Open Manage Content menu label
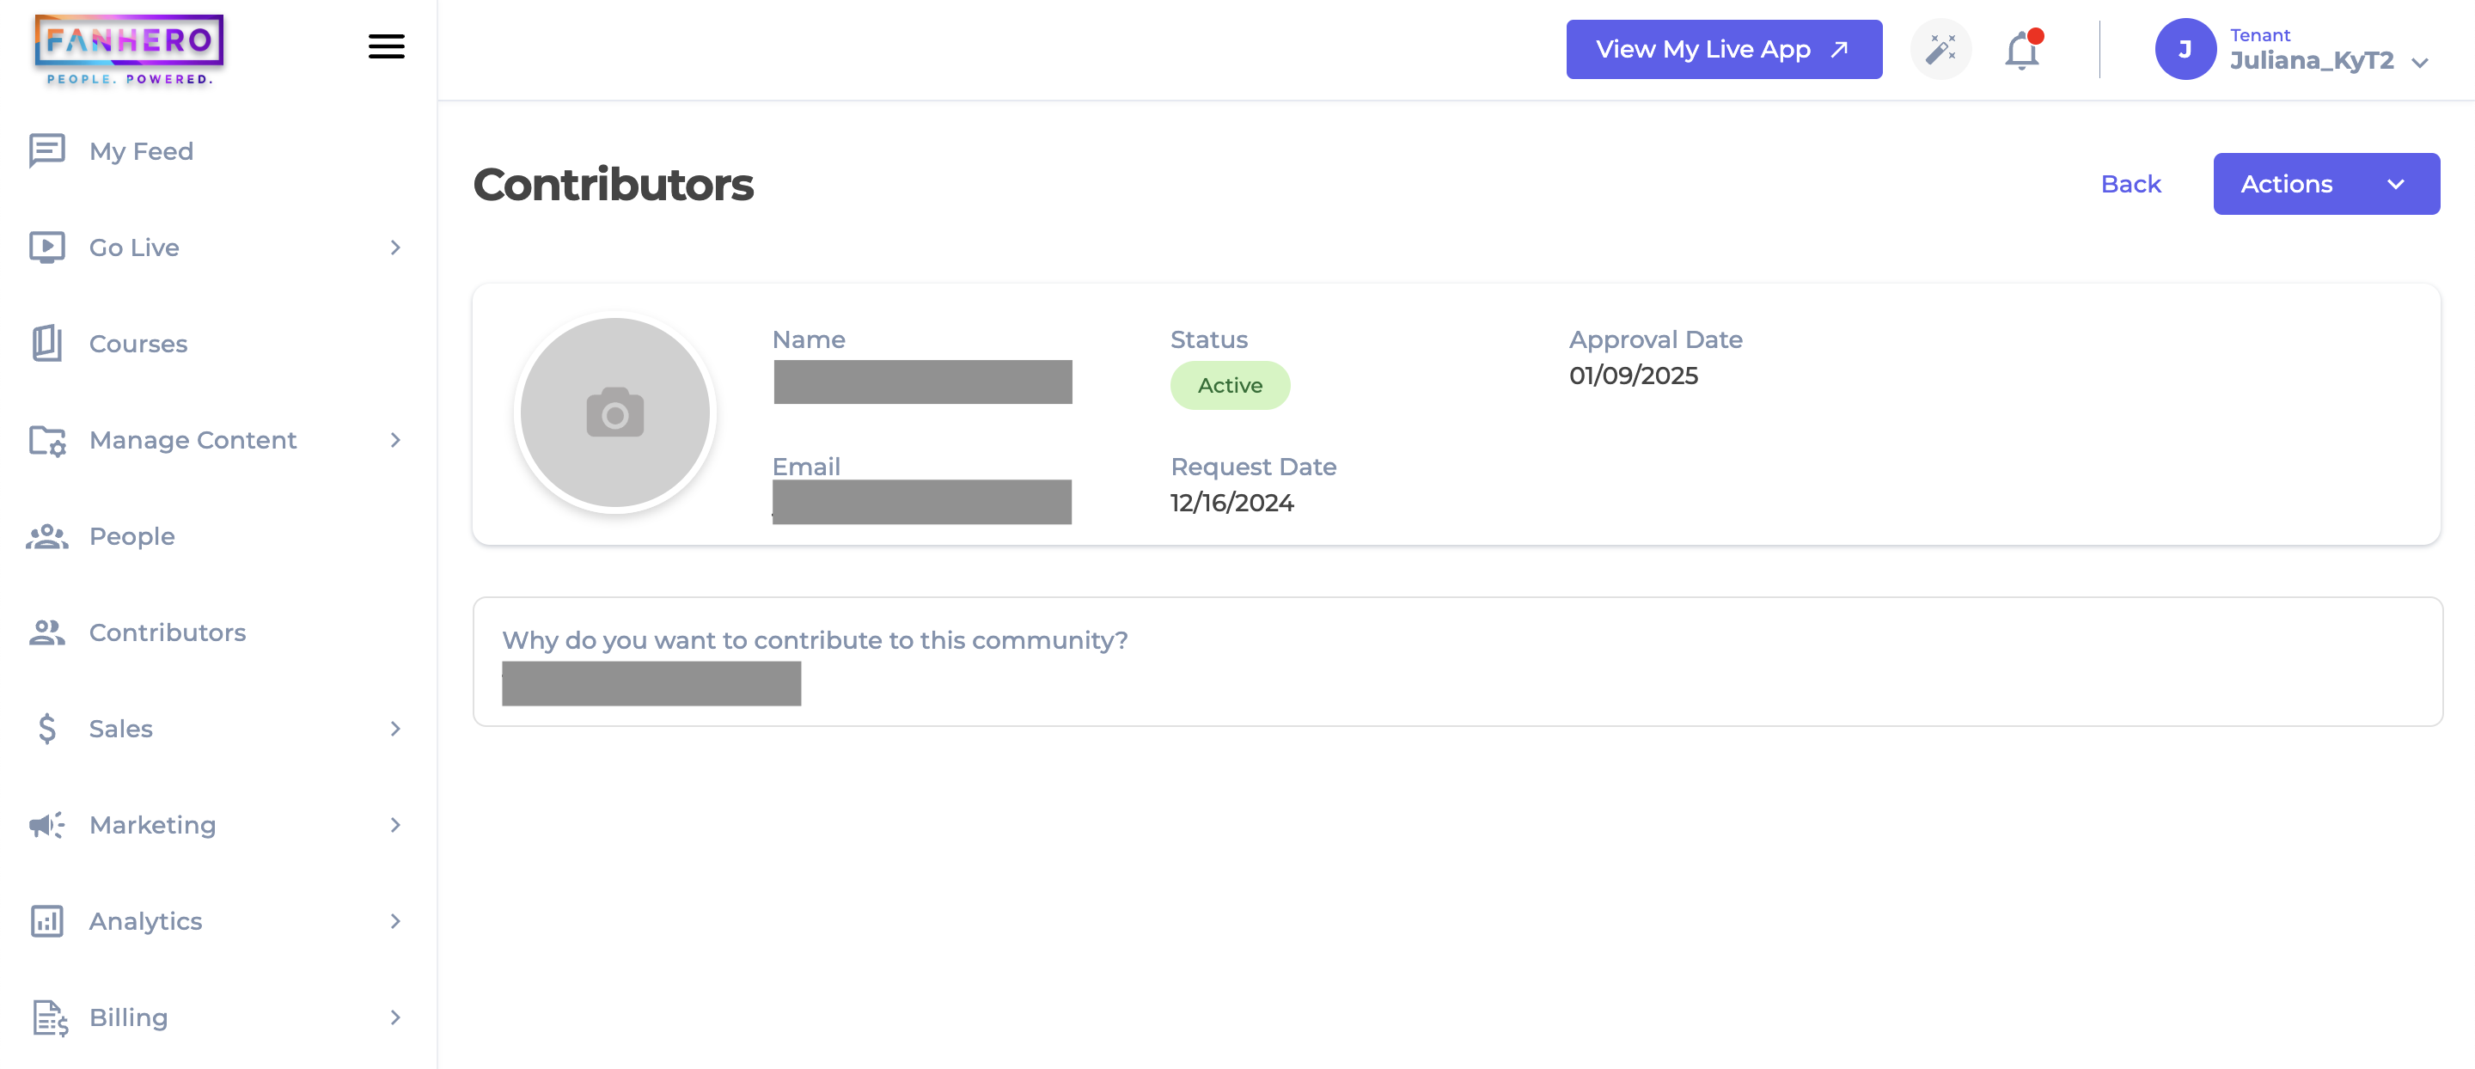Viewport: 2475px width, 1069px height. coord(193,440)
